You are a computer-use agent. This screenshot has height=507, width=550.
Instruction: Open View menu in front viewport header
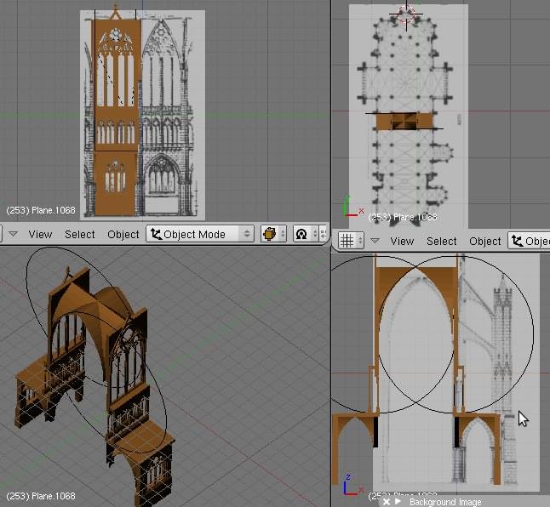(x=40, y=234)
